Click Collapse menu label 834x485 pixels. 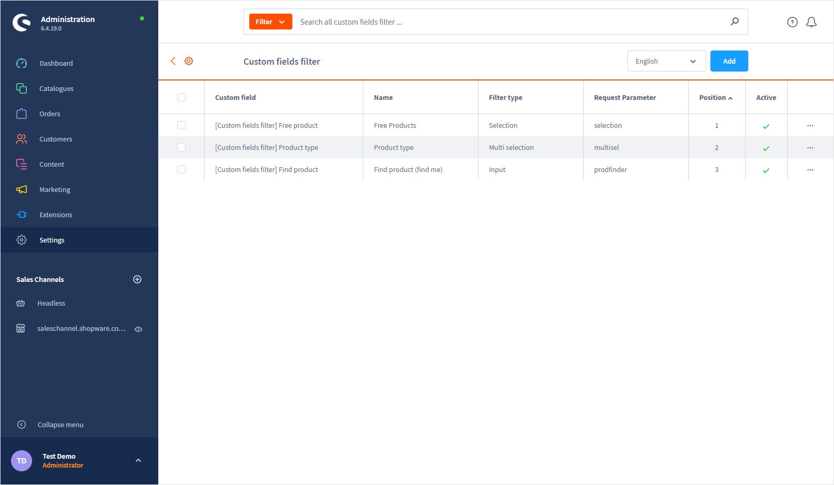60,425
